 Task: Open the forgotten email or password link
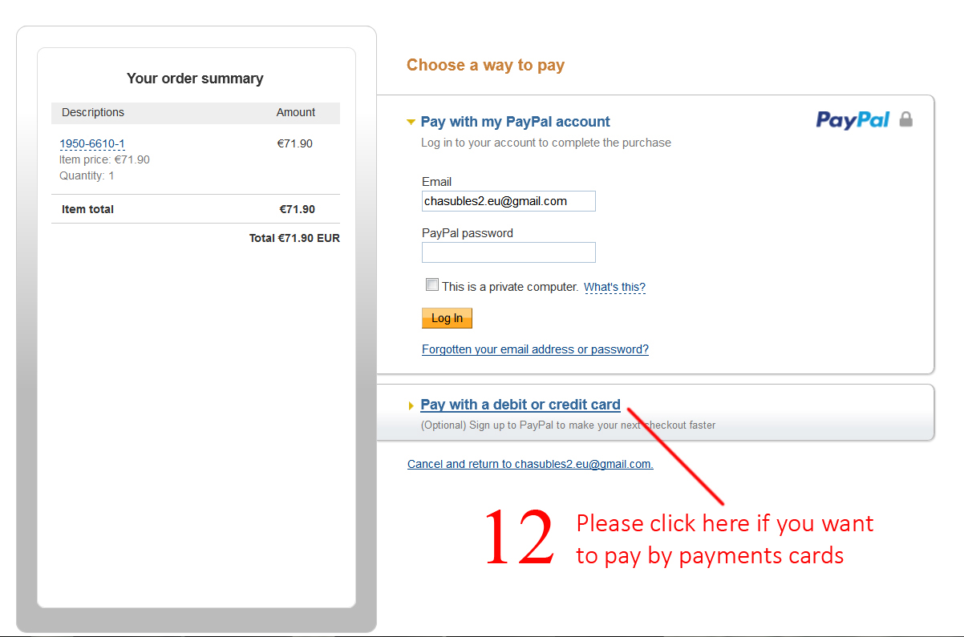coord(535,349)
